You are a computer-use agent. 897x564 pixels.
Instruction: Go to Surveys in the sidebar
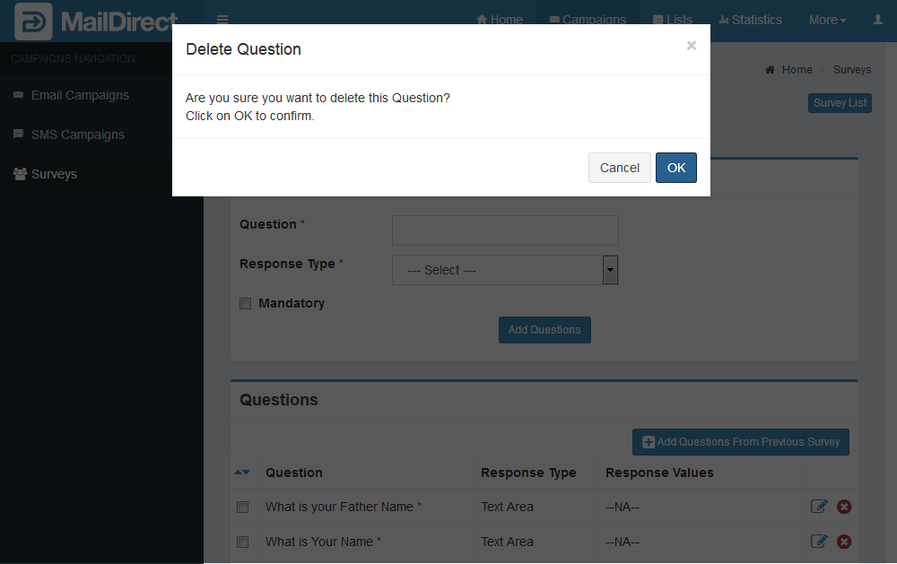coord(54,174)
